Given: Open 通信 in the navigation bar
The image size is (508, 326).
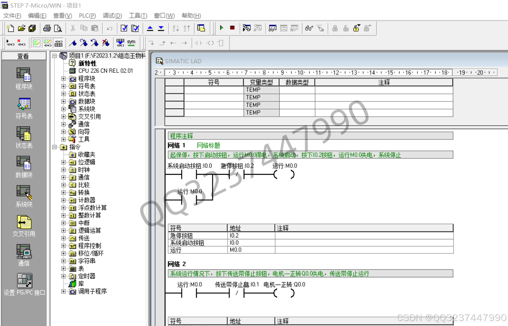Looking at the screenshot, I should 24,255.
